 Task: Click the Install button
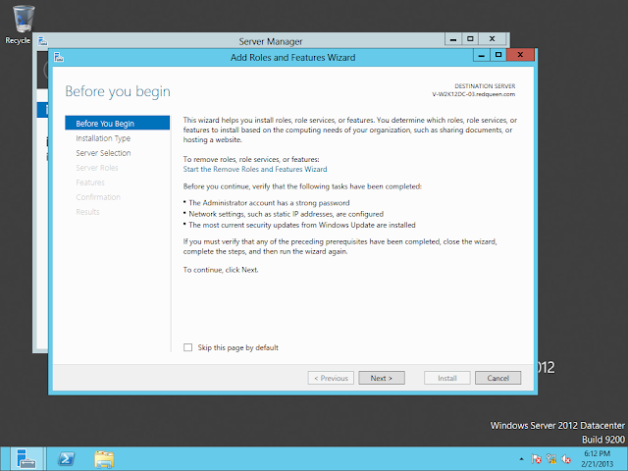tap(447, 378)
